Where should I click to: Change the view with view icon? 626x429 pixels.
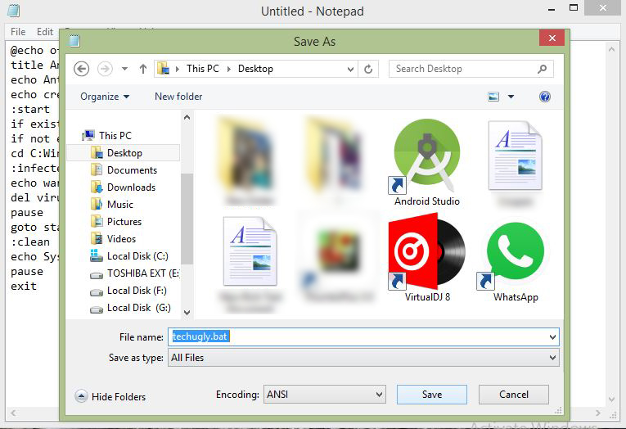pyautogui.click(x=493, y=97)
